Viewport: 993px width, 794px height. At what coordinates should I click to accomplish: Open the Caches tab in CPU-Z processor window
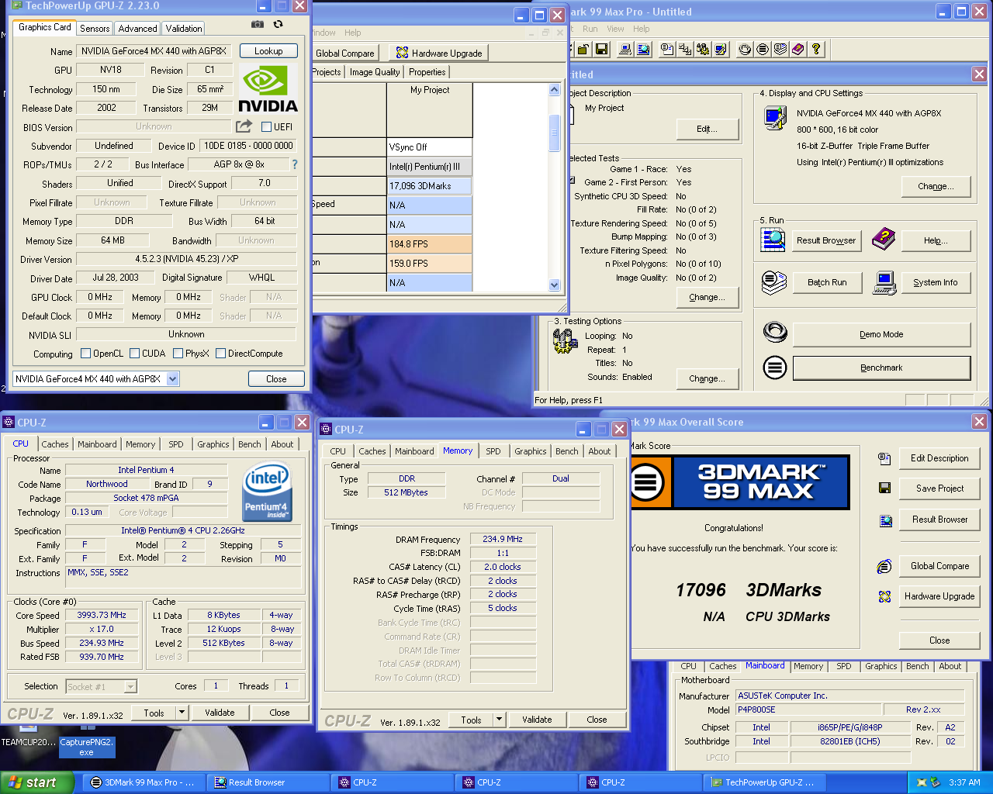point(55,444)
